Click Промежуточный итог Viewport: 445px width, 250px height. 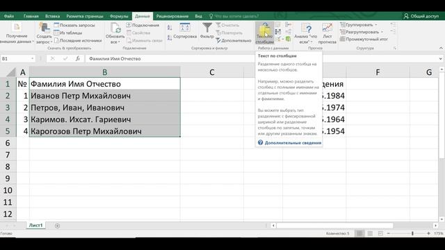(x=364, y=39)
